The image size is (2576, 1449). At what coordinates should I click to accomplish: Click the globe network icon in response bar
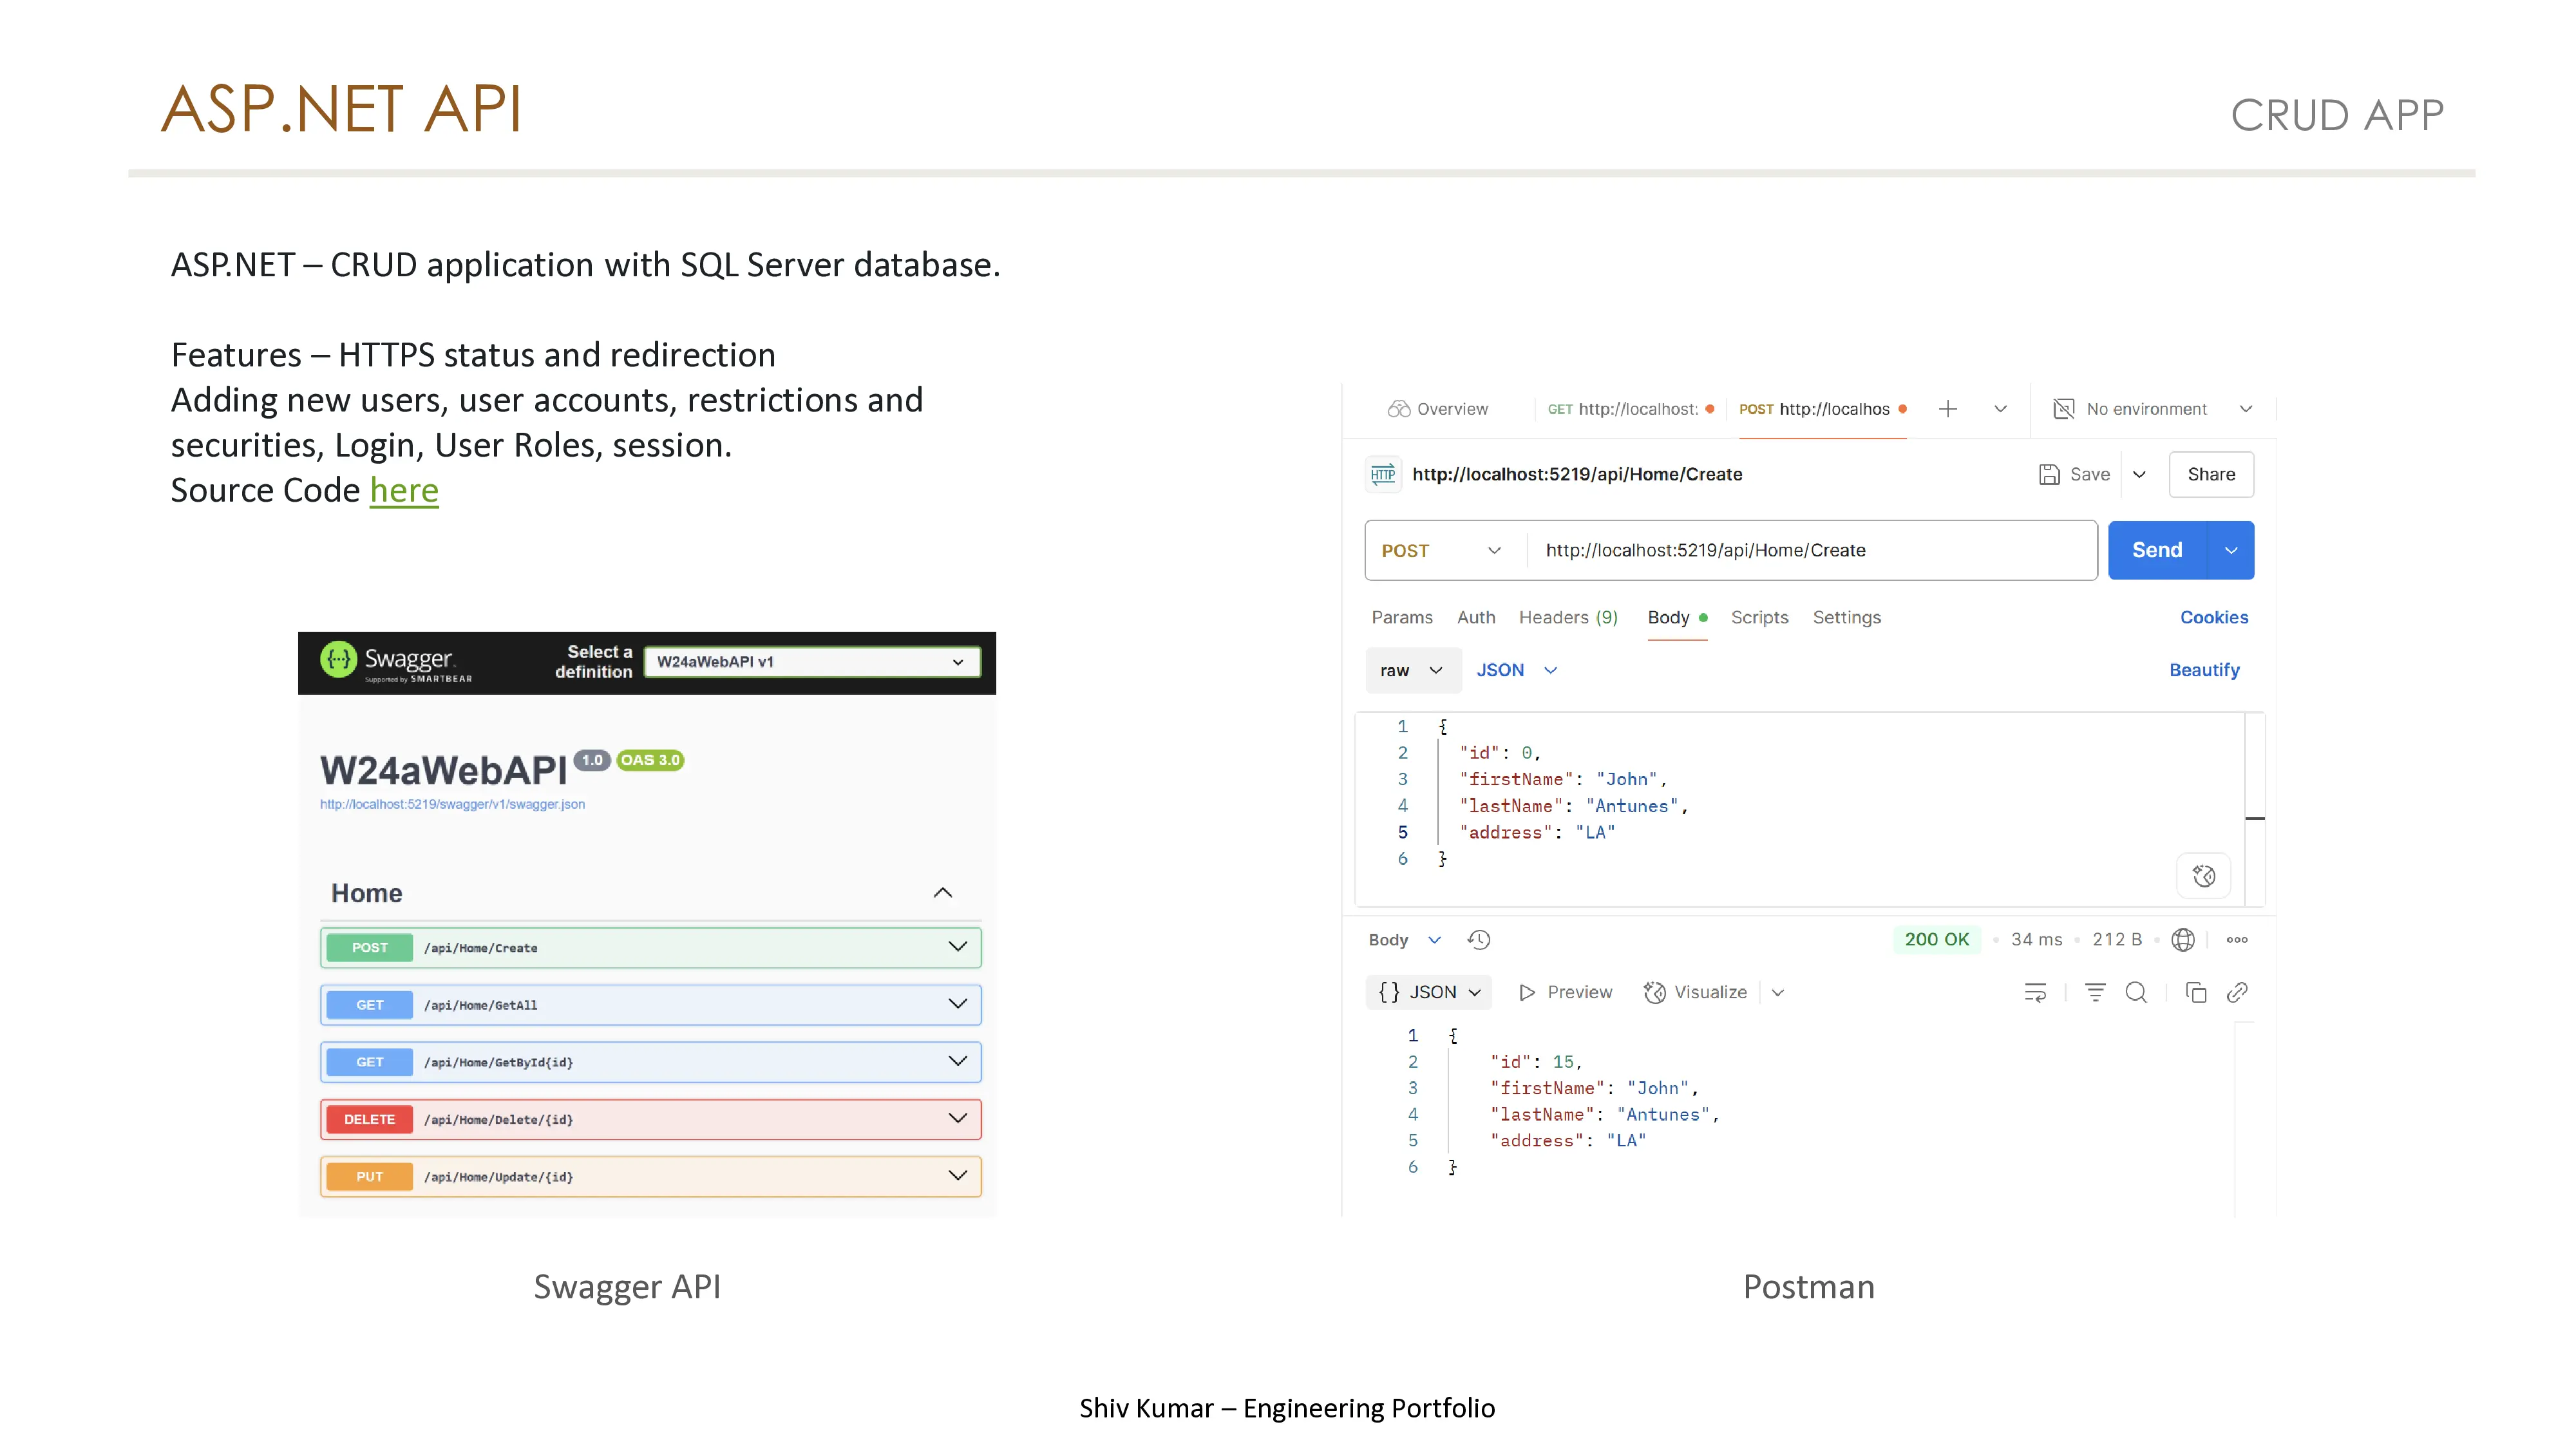click(2183, 940)
